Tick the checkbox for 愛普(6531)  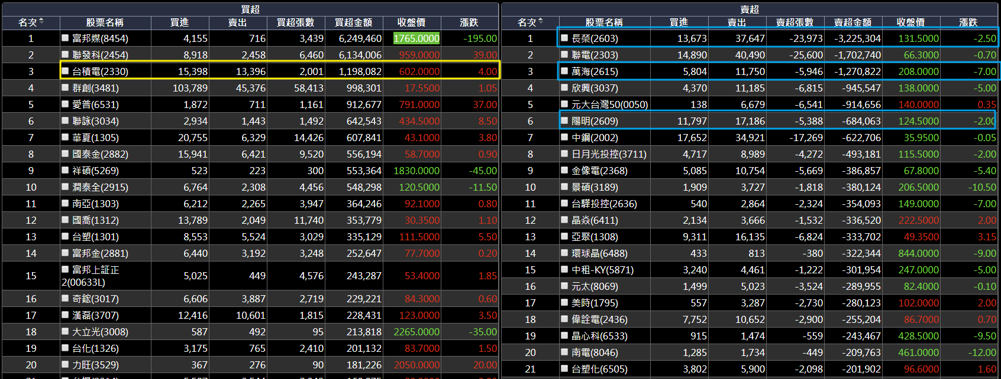click(x=65, y=104)
